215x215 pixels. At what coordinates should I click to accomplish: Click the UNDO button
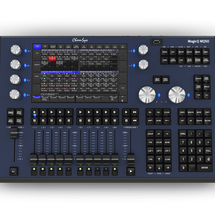coord(182,112)
